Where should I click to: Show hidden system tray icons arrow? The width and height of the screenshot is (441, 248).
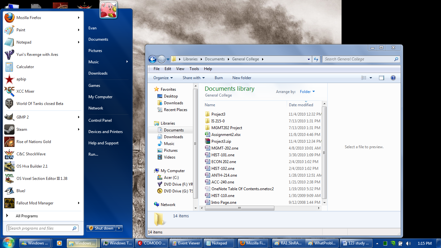click(x=376, y=243)
